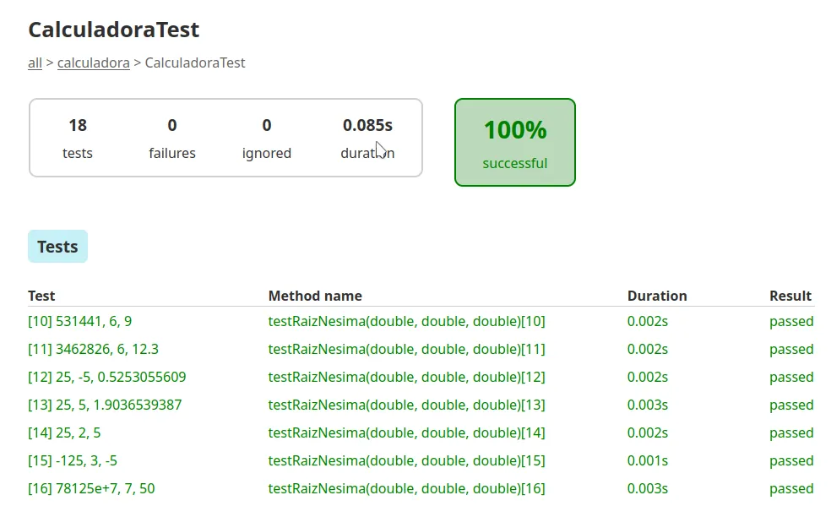Open the 'calculadora' package breadcrumb link

click(x=93, y=63)
